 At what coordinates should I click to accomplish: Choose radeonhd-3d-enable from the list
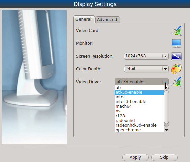click(139, 125)
